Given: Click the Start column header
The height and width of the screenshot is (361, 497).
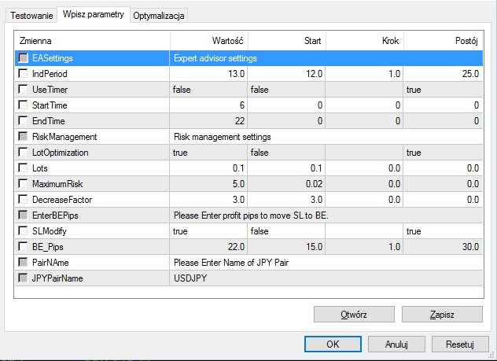Looking at the screenshot, I should tap(287, 41).
